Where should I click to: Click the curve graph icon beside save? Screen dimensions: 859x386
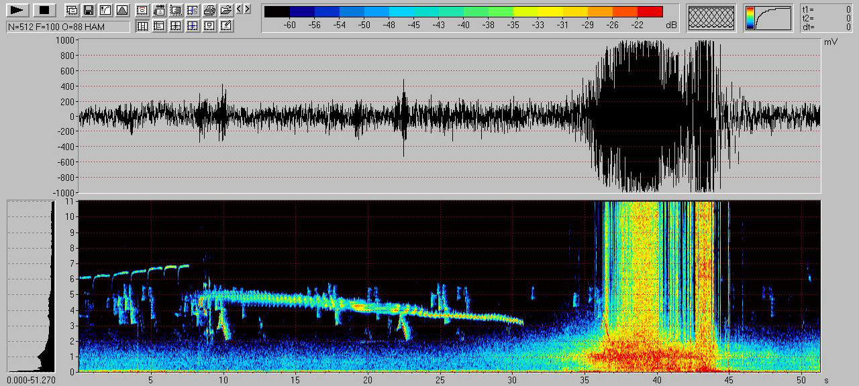[x=105, y=10]
